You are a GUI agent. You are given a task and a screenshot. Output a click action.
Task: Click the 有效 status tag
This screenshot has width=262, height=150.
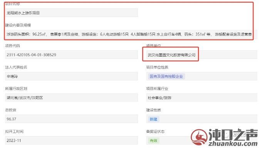tap(153, 140)
